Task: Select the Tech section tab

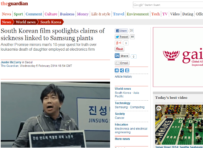Action: 155,14
